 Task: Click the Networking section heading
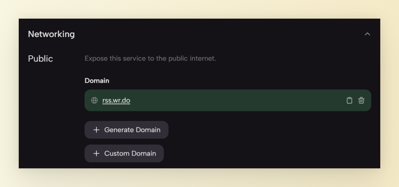(x=51, y=34)
